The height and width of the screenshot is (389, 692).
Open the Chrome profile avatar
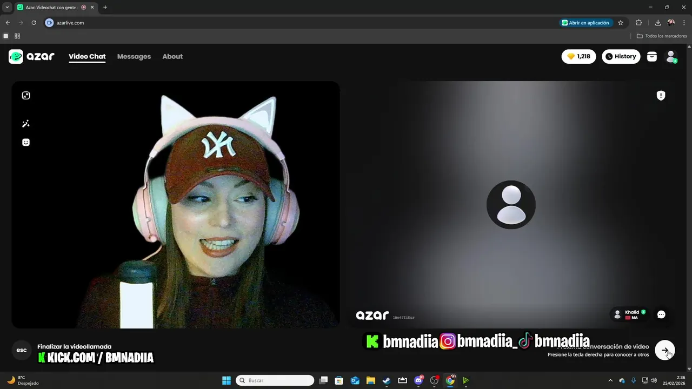pyautogui.click(x=671, y=23)
